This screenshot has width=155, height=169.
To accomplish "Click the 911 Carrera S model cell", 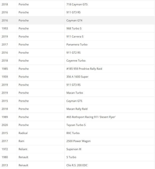I will point(110,36).
